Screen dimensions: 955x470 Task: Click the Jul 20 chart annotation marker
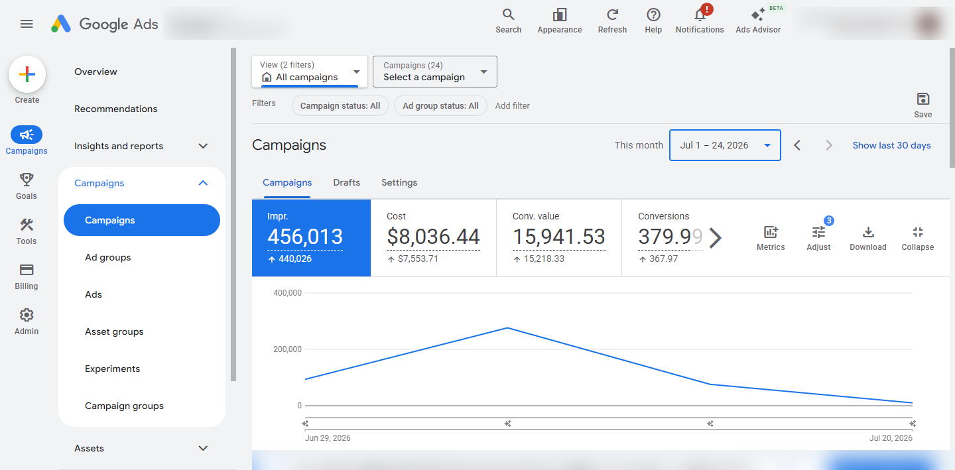913,424
